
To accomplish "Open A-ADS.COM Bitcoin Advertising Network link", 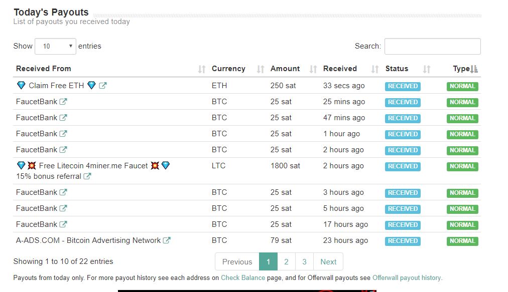I will coord(88,240).
